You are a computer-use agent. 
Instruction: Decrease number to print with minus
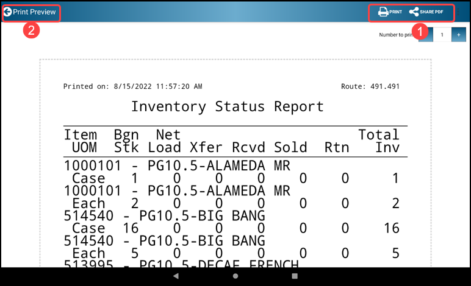point(426,35)
